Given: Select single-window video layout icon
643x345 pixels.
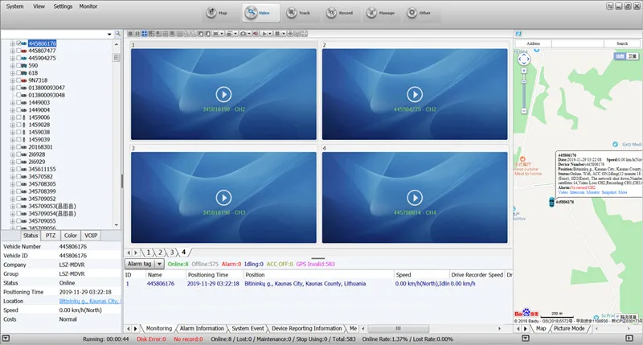Looking at the screenshot, I should tap(130, 34).
